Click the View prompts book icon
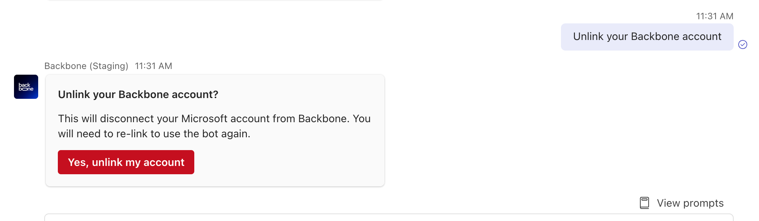The width and height of the screenshot is (759, 221). point(644,203)
